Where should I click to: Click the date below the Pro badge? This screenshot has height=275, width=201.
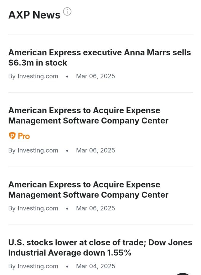[x=96, y=150]
